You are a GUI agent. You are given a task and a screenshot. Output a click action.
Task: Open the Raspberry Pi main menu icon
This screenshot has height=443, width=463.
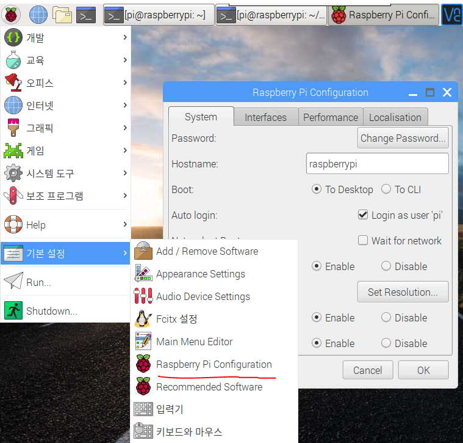click(11, 15)
